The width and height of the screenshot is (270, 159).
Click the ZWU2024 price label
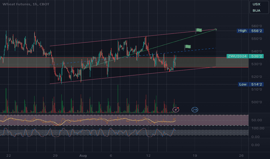(x=237, y=56)
